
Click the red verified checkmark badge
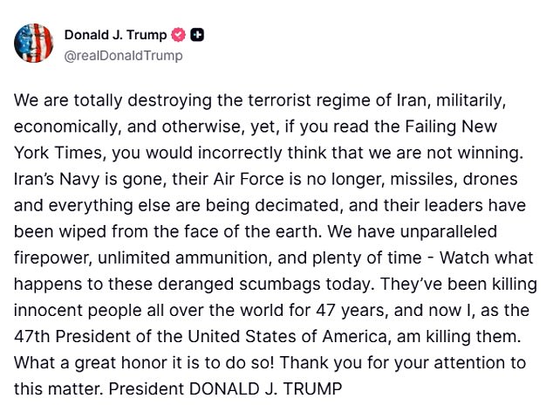180,35
